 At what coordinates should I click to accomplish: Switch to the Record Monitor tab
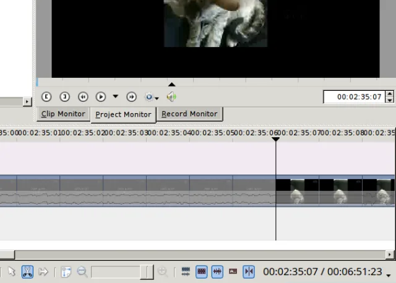pos(189,114)
